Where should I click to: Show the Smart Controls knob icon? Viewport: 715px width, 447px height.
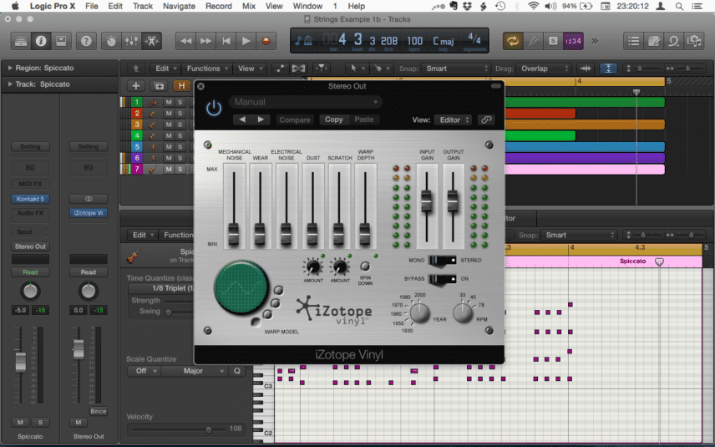tap(111, 41)
